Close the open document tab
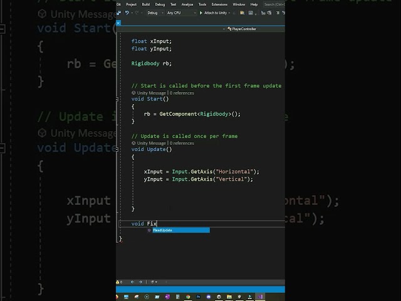Screen dimensions: 401x301 118,23
